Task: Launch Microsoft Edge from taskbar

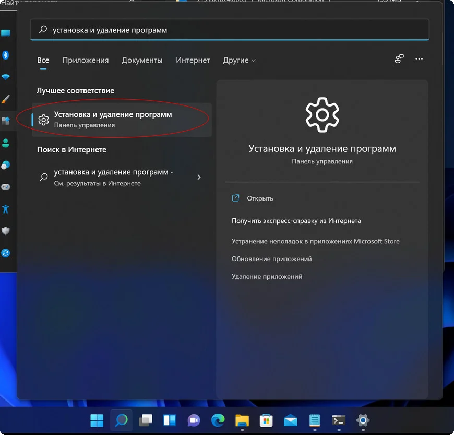Action: coord(218,420)
